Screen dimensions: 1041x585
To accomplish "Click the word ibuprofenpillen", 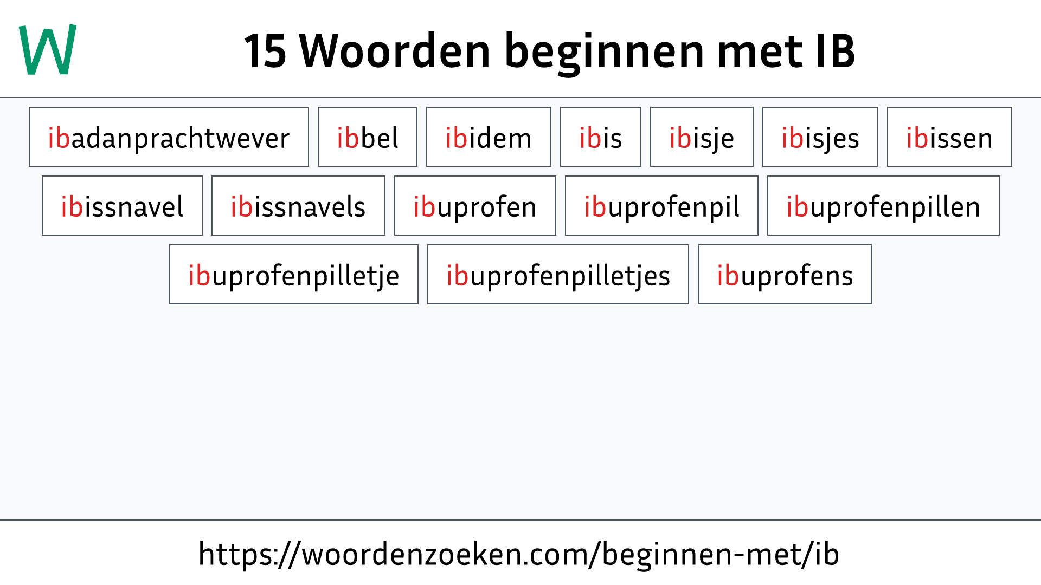I will (882, 206).
